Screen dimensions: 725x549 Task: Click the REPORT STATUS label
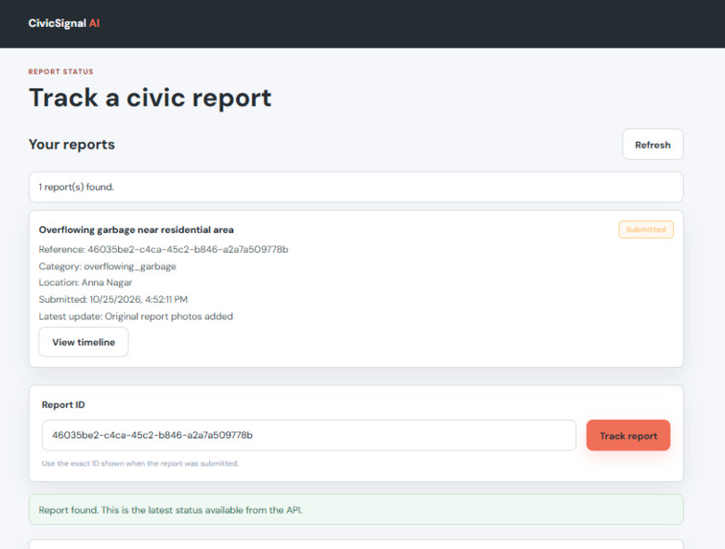tap(60, 72)
